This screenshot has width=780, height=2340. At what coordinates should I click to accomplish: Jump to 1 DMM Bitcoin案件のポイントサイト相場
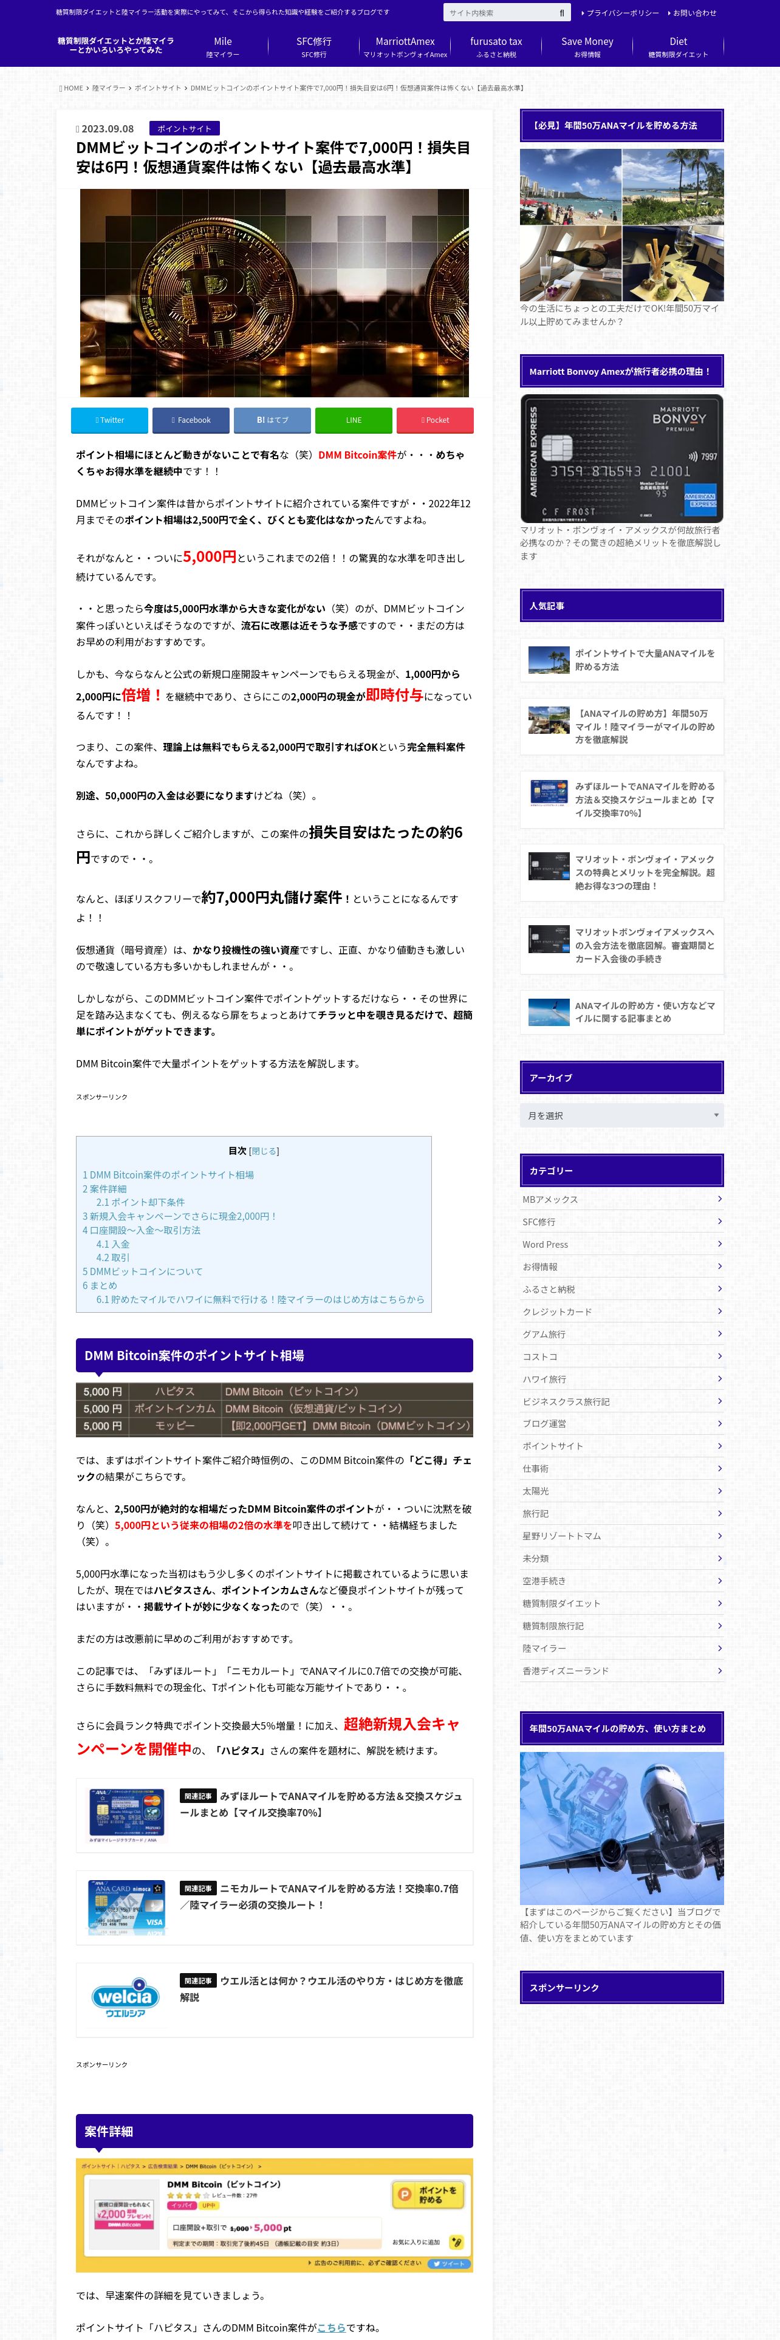coord(168,1174)
